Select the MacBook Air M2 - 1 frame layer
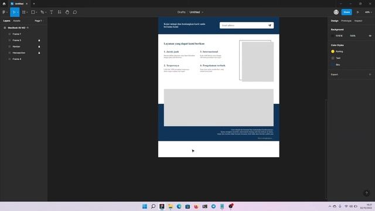Image resolution: width=375 pixels, height=211 pixels. click(18, 28)
